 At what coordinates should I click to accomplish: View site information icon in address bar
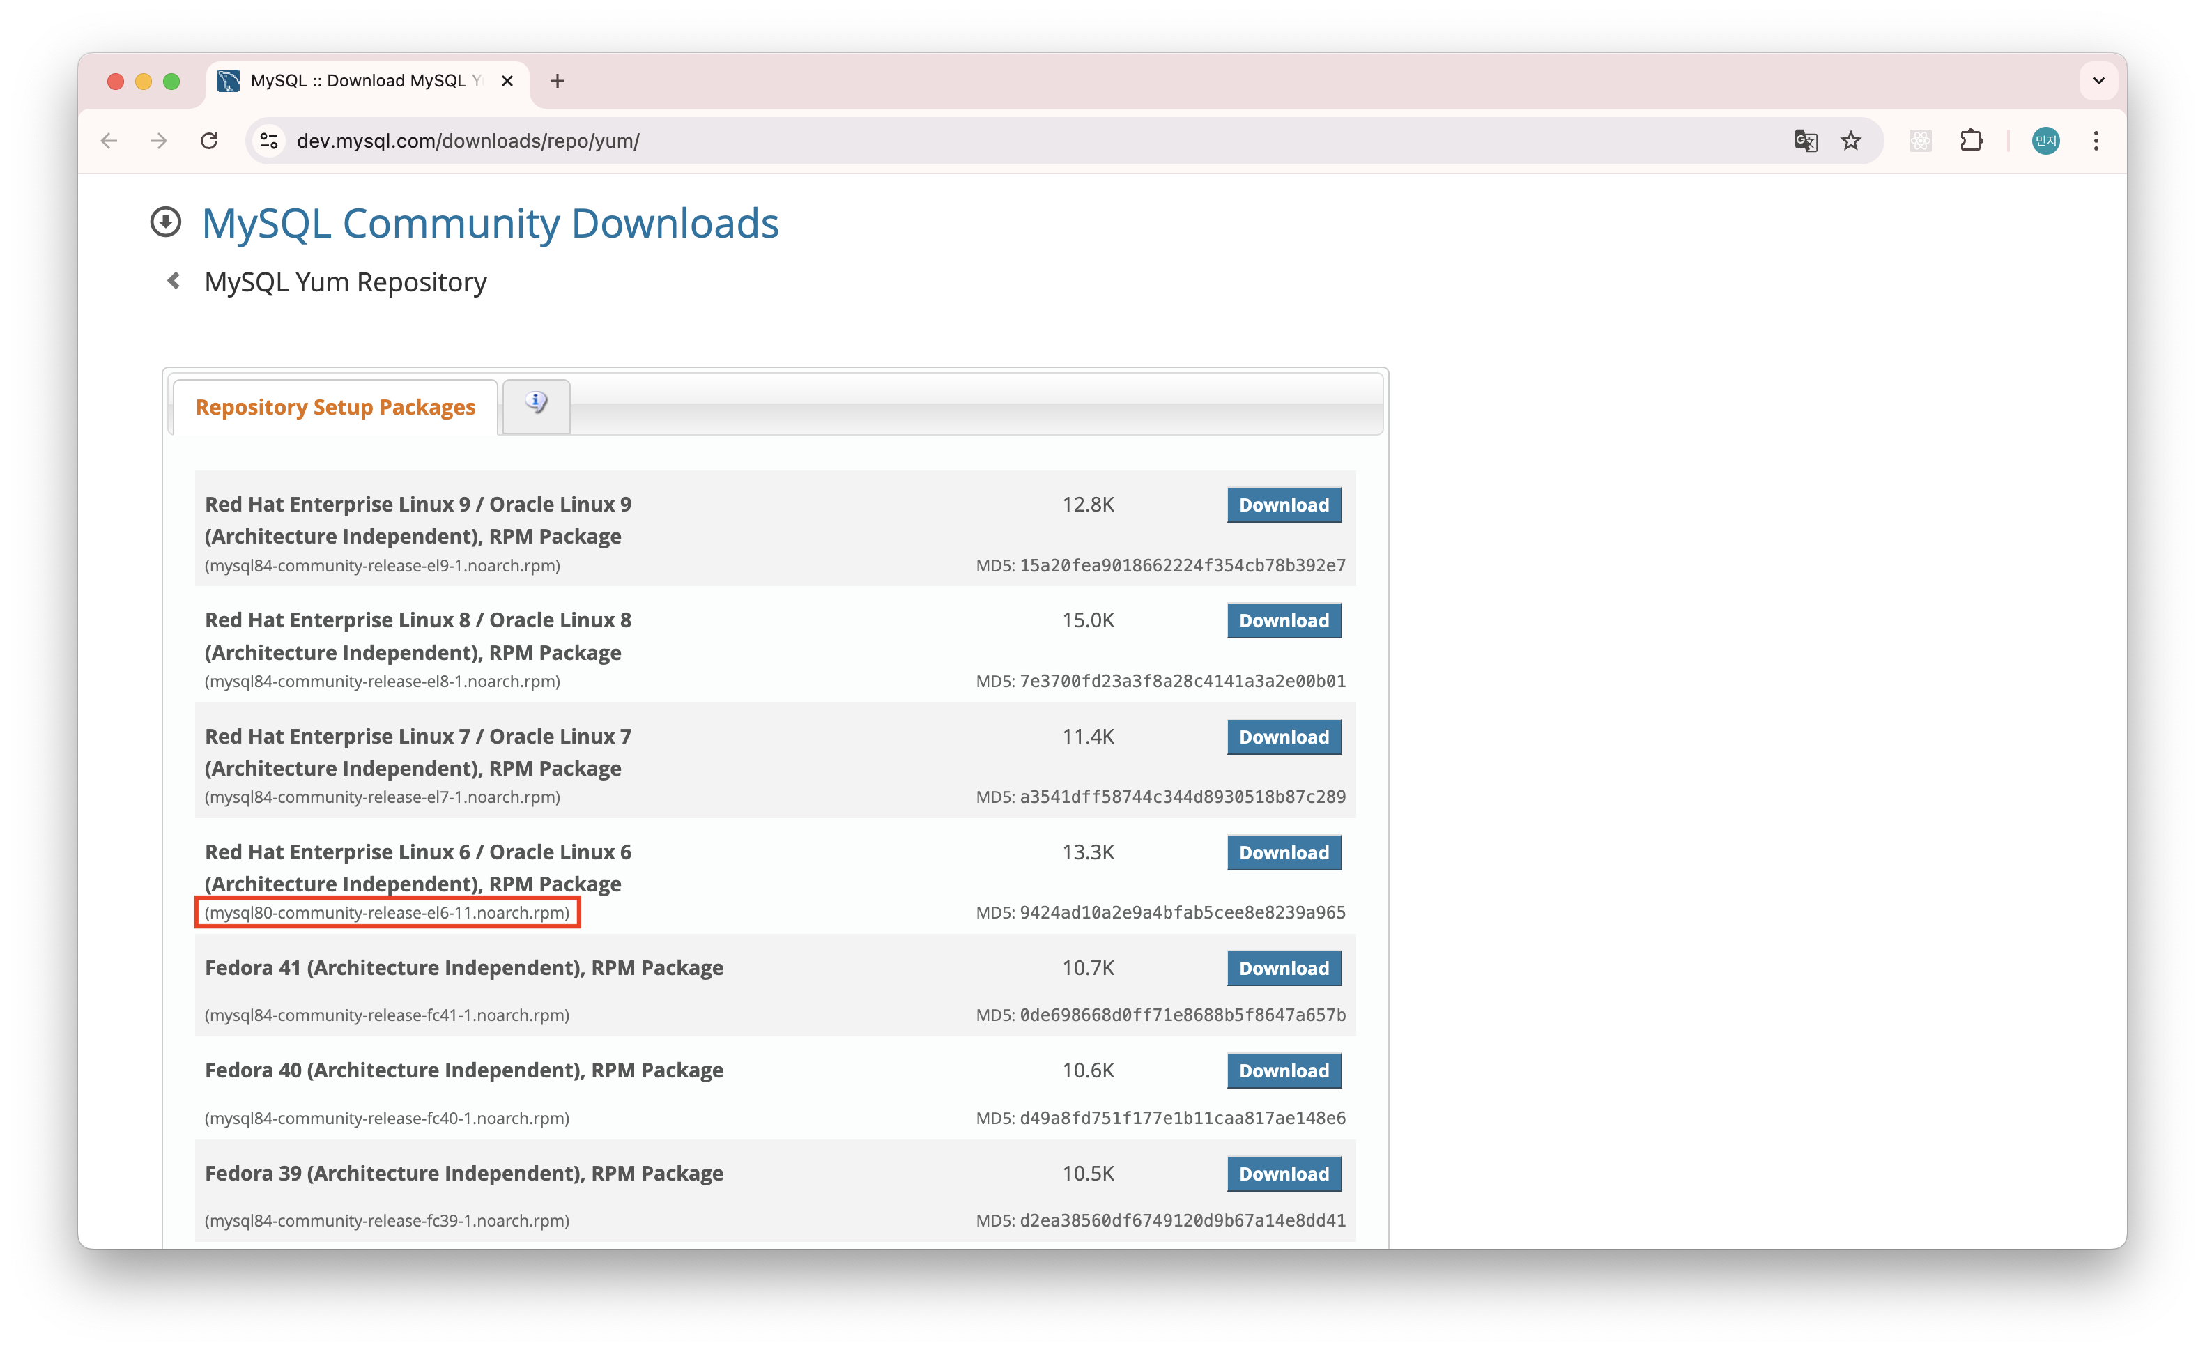[x=268, y=141]
